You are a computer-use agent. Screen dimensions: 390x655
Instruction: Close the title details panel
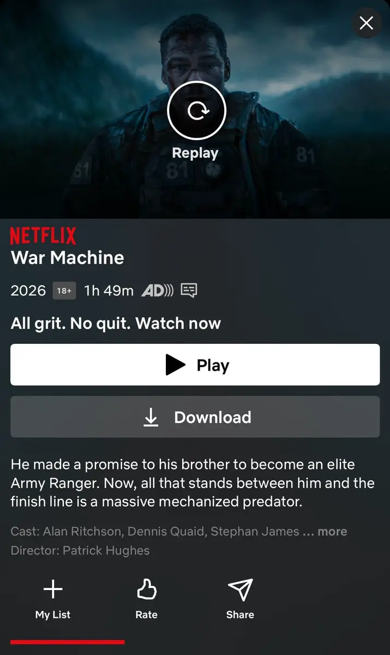point(367,23)
